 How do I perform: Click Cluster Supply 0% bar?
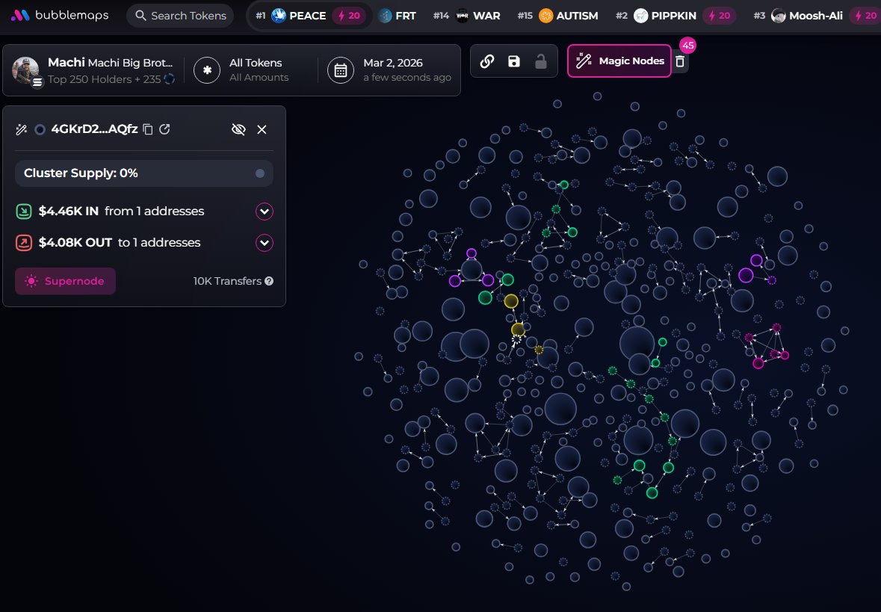(x=143, y=173)
